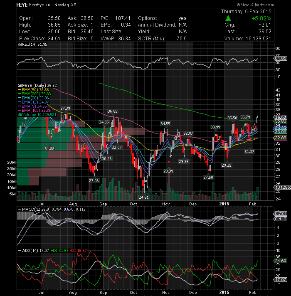291x296 pixels.
Task: Click the VWAP value 36.34
Action: tap(125, 39)
